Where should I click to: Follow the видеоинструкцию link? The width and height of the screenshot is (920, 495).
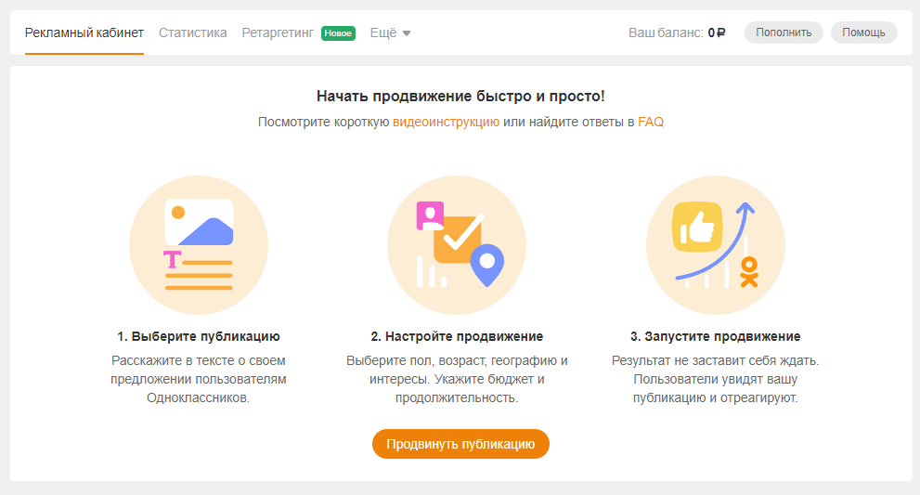[x=446, y=122]
